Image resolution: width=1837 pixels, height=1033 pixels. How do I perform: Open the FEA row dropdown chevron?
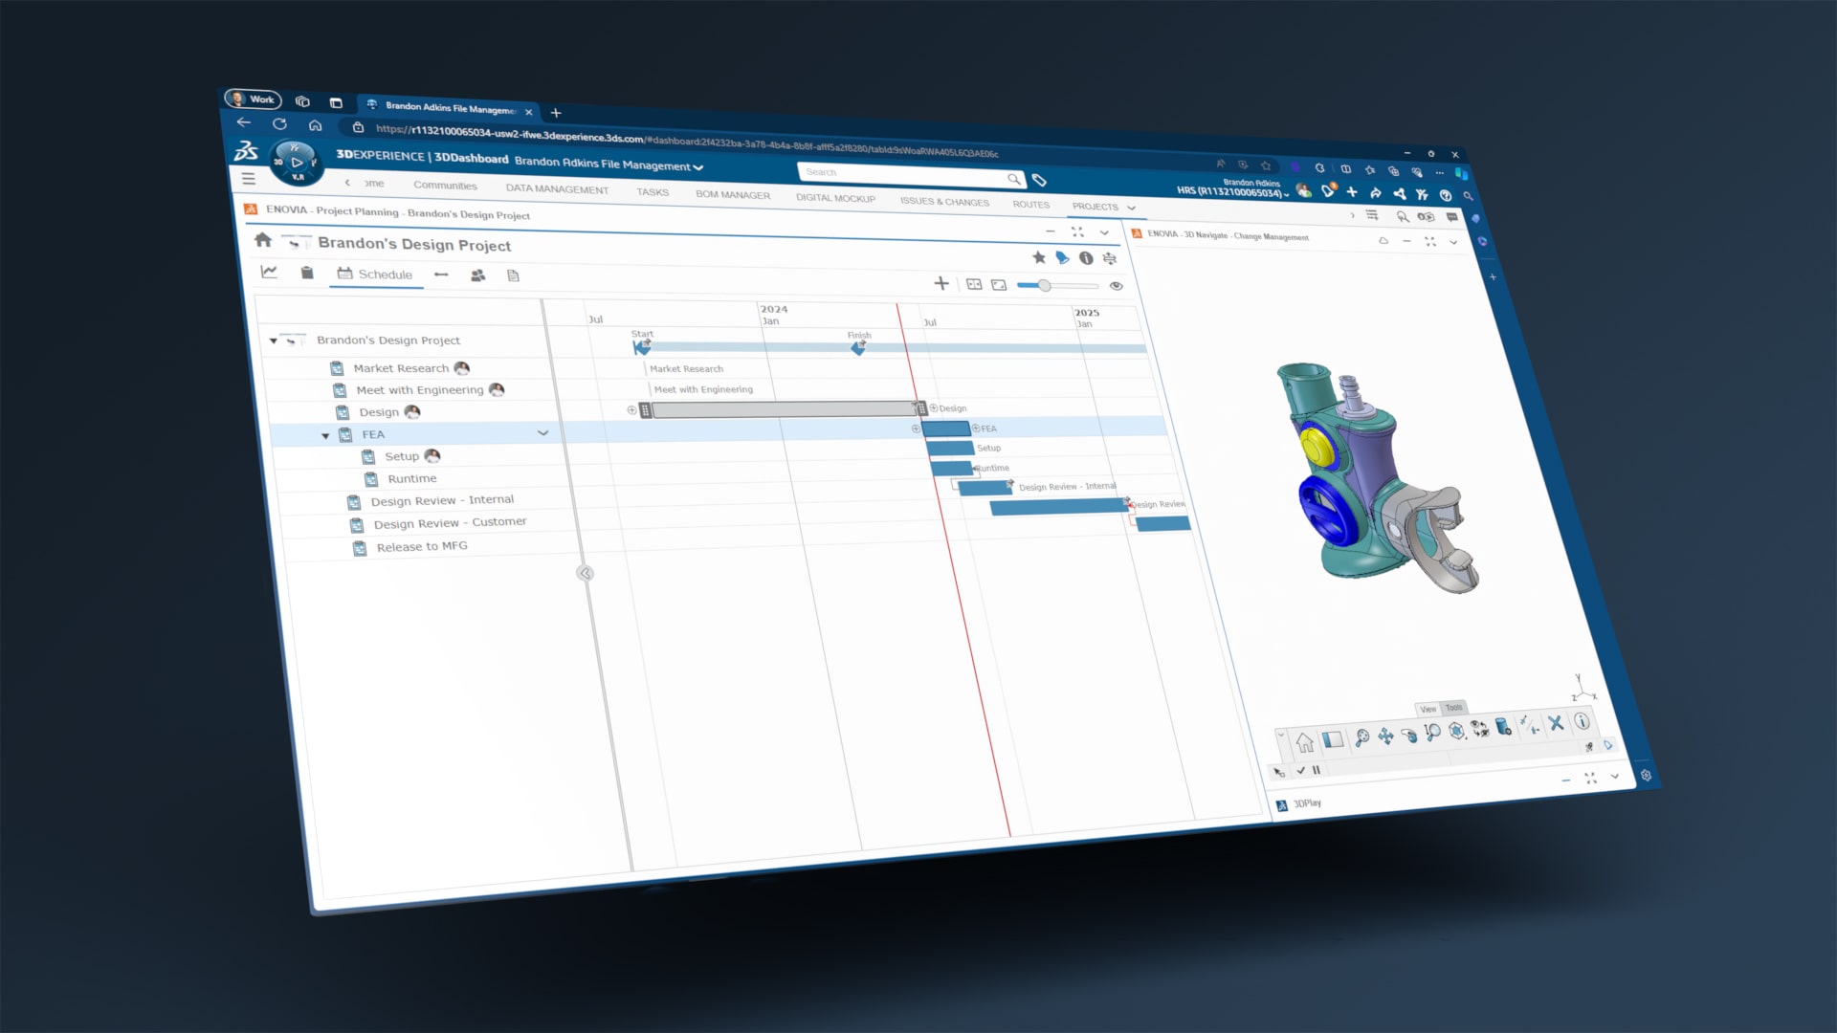(x=543, y=433)
